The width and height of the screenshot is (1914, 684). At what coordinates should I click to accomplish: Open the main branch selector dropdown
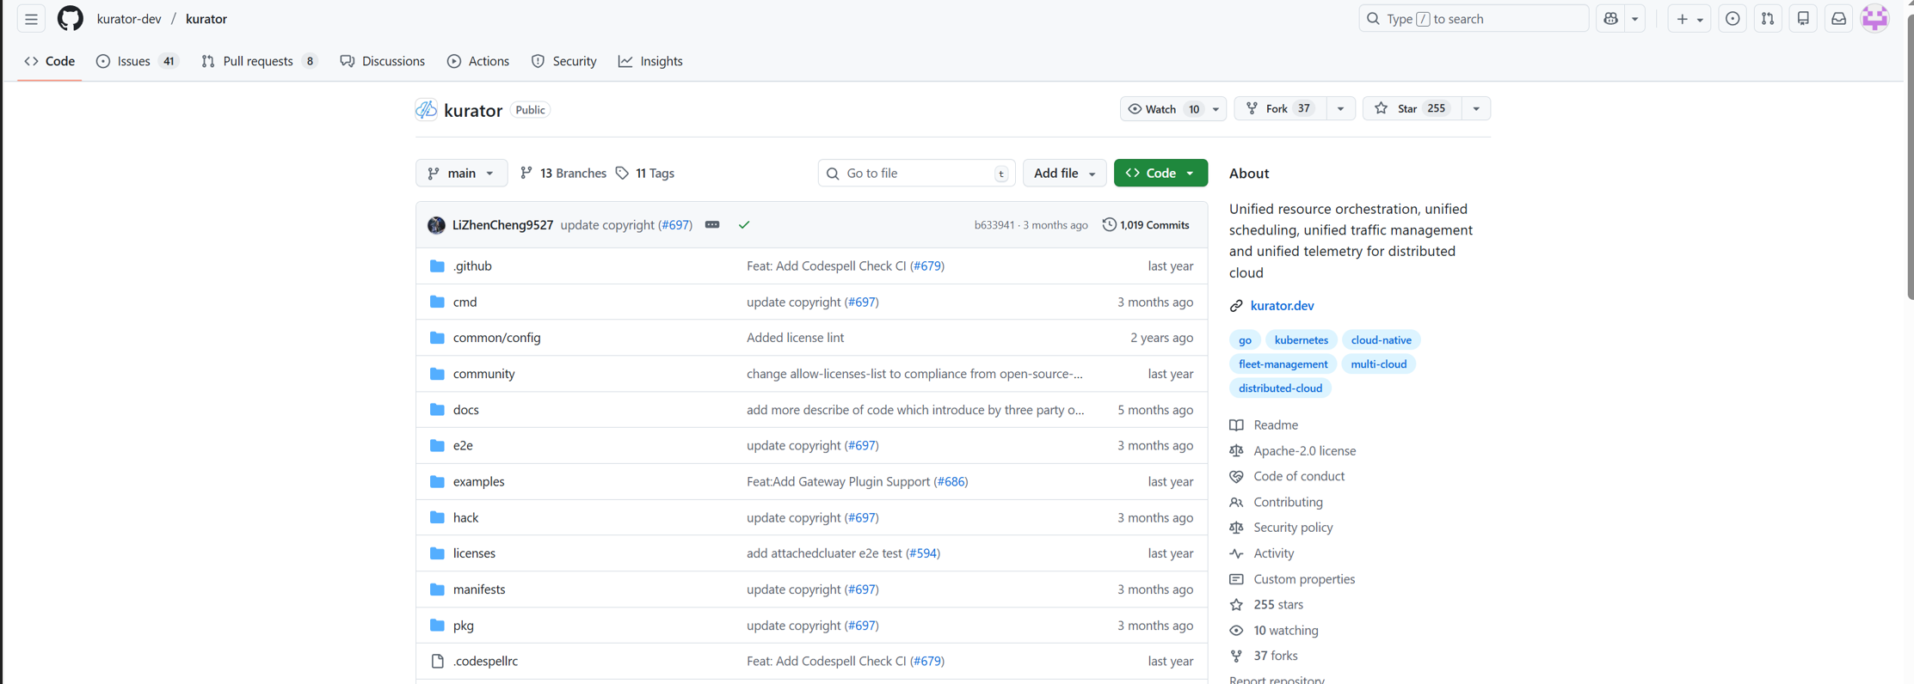(x=462, y=174)
